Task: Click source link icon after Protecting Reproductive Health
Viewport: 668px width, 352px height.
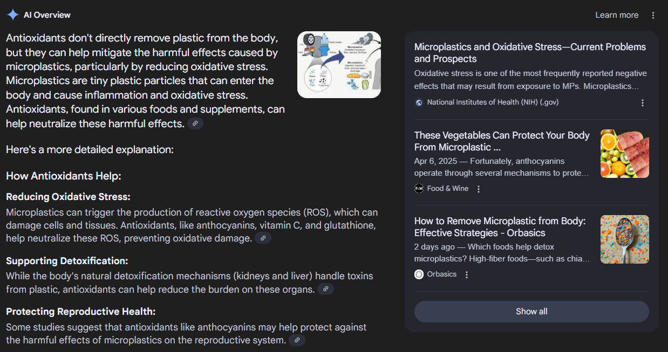Action: tap(297, 340)
